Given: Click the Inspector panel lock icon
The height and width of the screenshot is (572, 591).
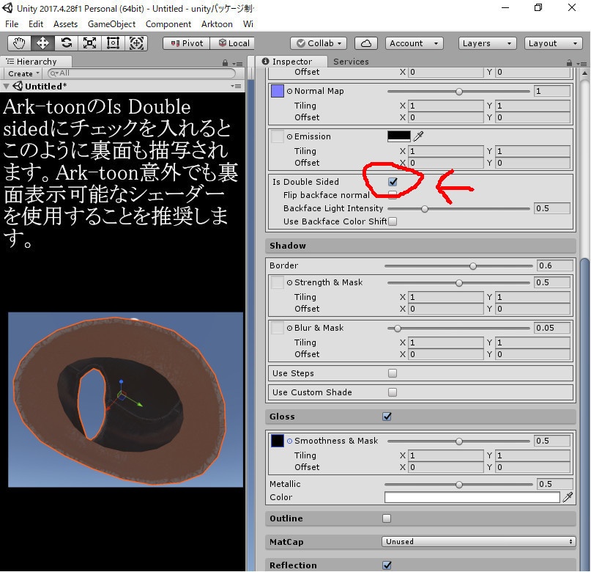Looking at the screenshot, I should point(569,62).
